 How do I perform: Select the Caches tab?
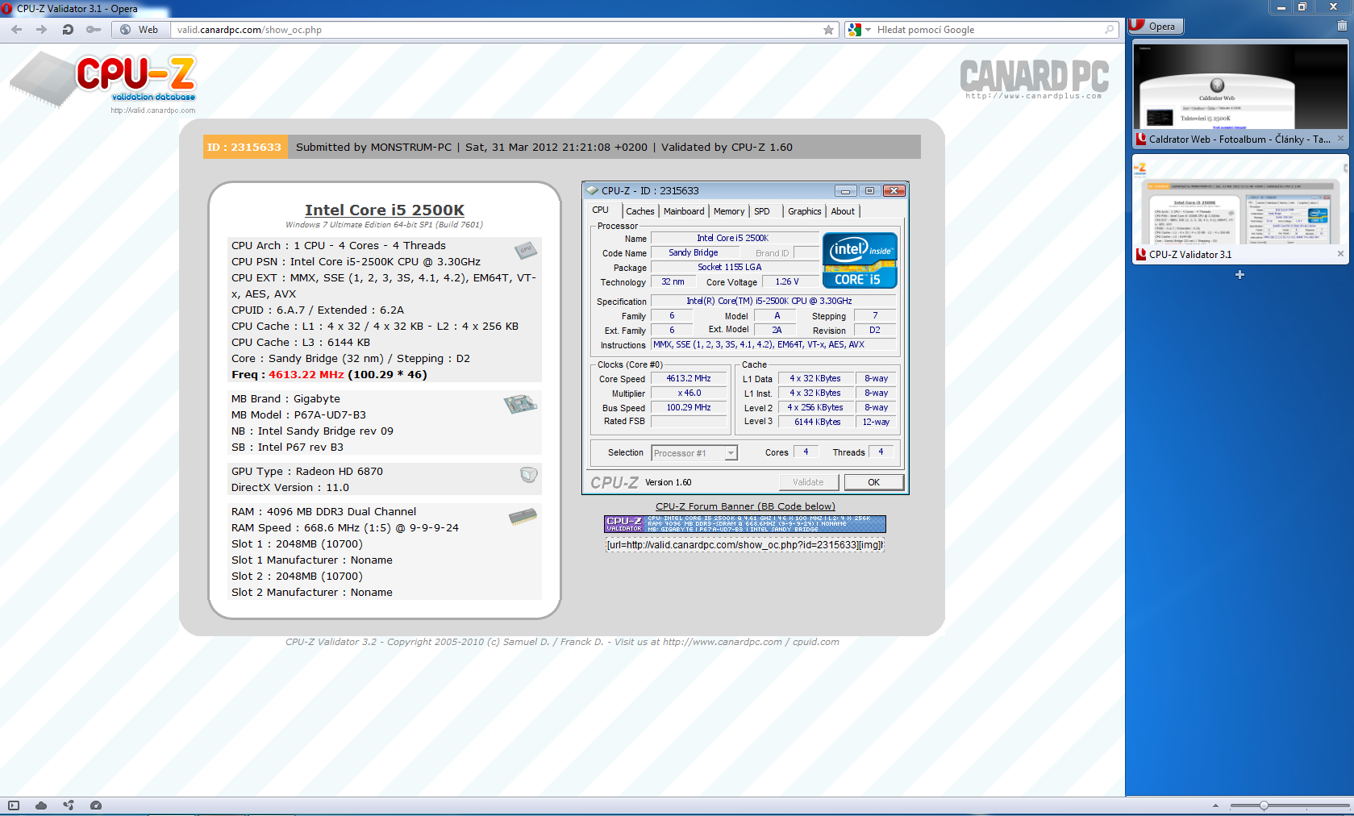640,211
